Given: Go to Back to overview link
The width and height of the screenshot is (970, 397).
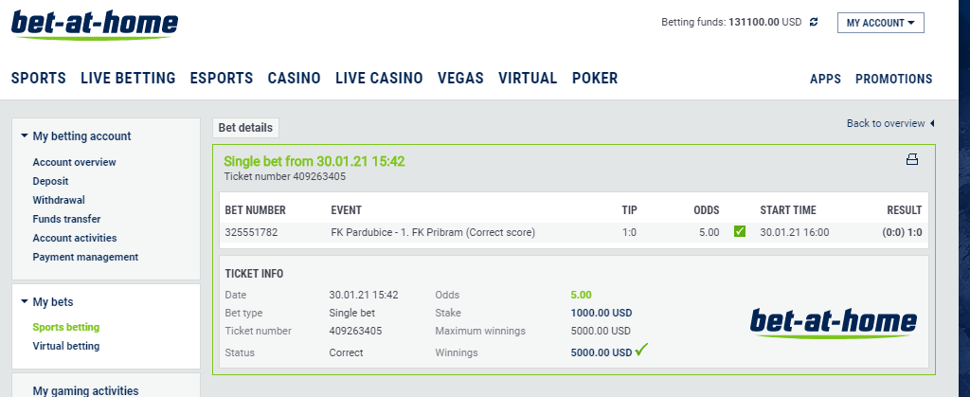Looking at the screenshot, I should (x=886, y=124).
